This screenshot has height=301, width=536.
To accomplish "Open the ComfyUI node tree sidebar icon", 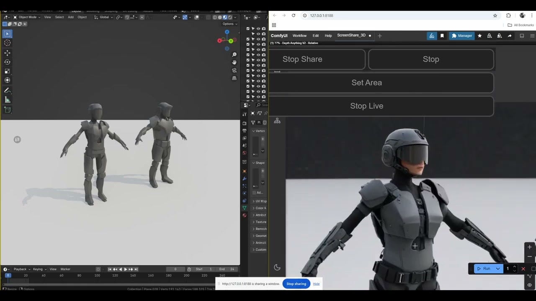I will 277,121.
